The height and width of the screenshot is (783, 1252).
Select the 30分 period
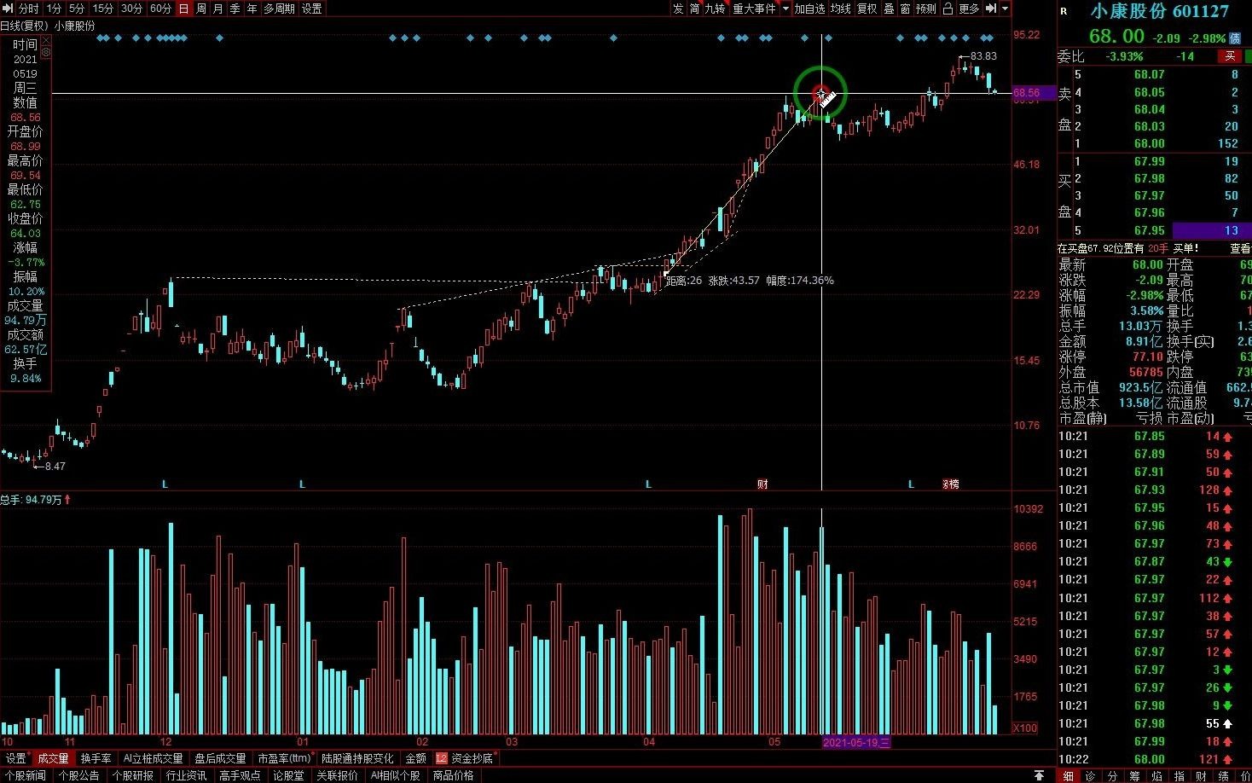coord(132,9)
